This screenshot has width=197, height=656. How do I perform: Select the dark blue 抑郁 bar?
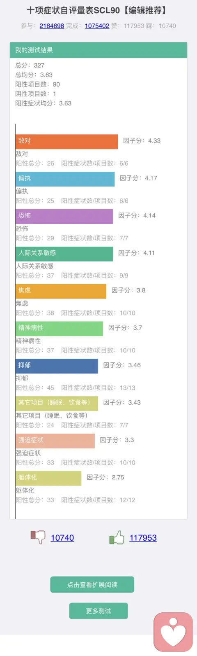(57, 366)
